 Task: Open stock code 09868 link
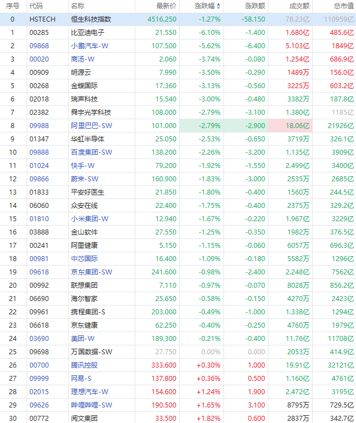tap(39, 46)
